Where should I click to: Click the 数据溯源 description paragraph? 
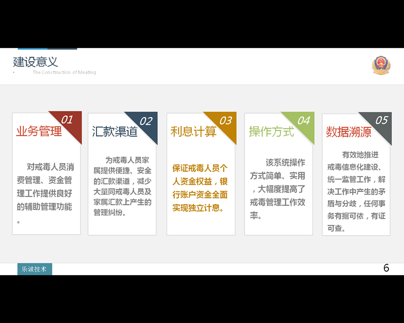(356, 191)
